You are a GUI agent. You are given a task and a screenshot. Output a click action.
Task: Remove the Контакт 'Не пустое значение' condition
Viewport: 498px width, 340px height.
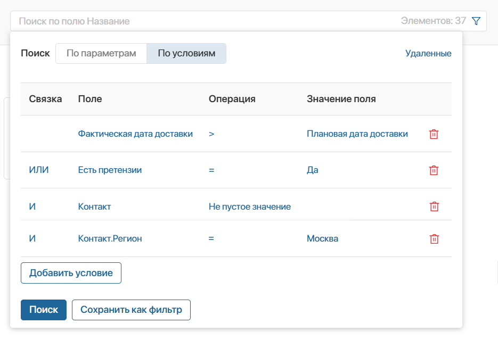(x=434, y=206)
